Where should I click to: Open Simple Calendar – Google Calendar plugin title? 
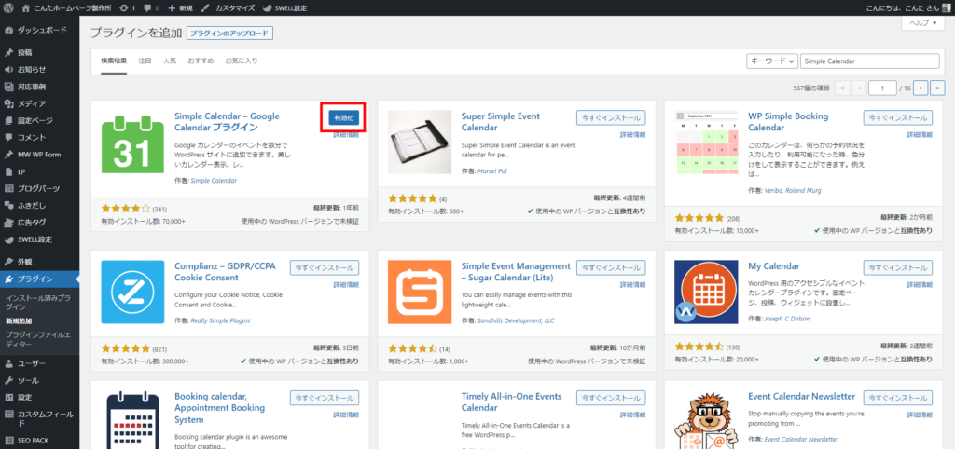pyautogui.click(x=227, y=122)
